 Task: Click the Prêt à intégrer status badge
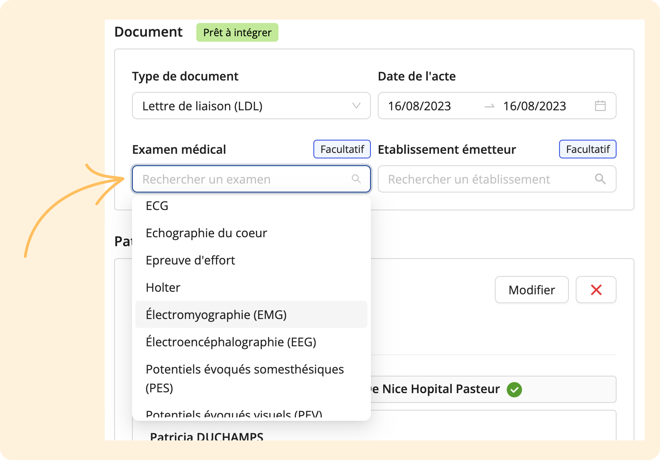(x=237, y=32)
